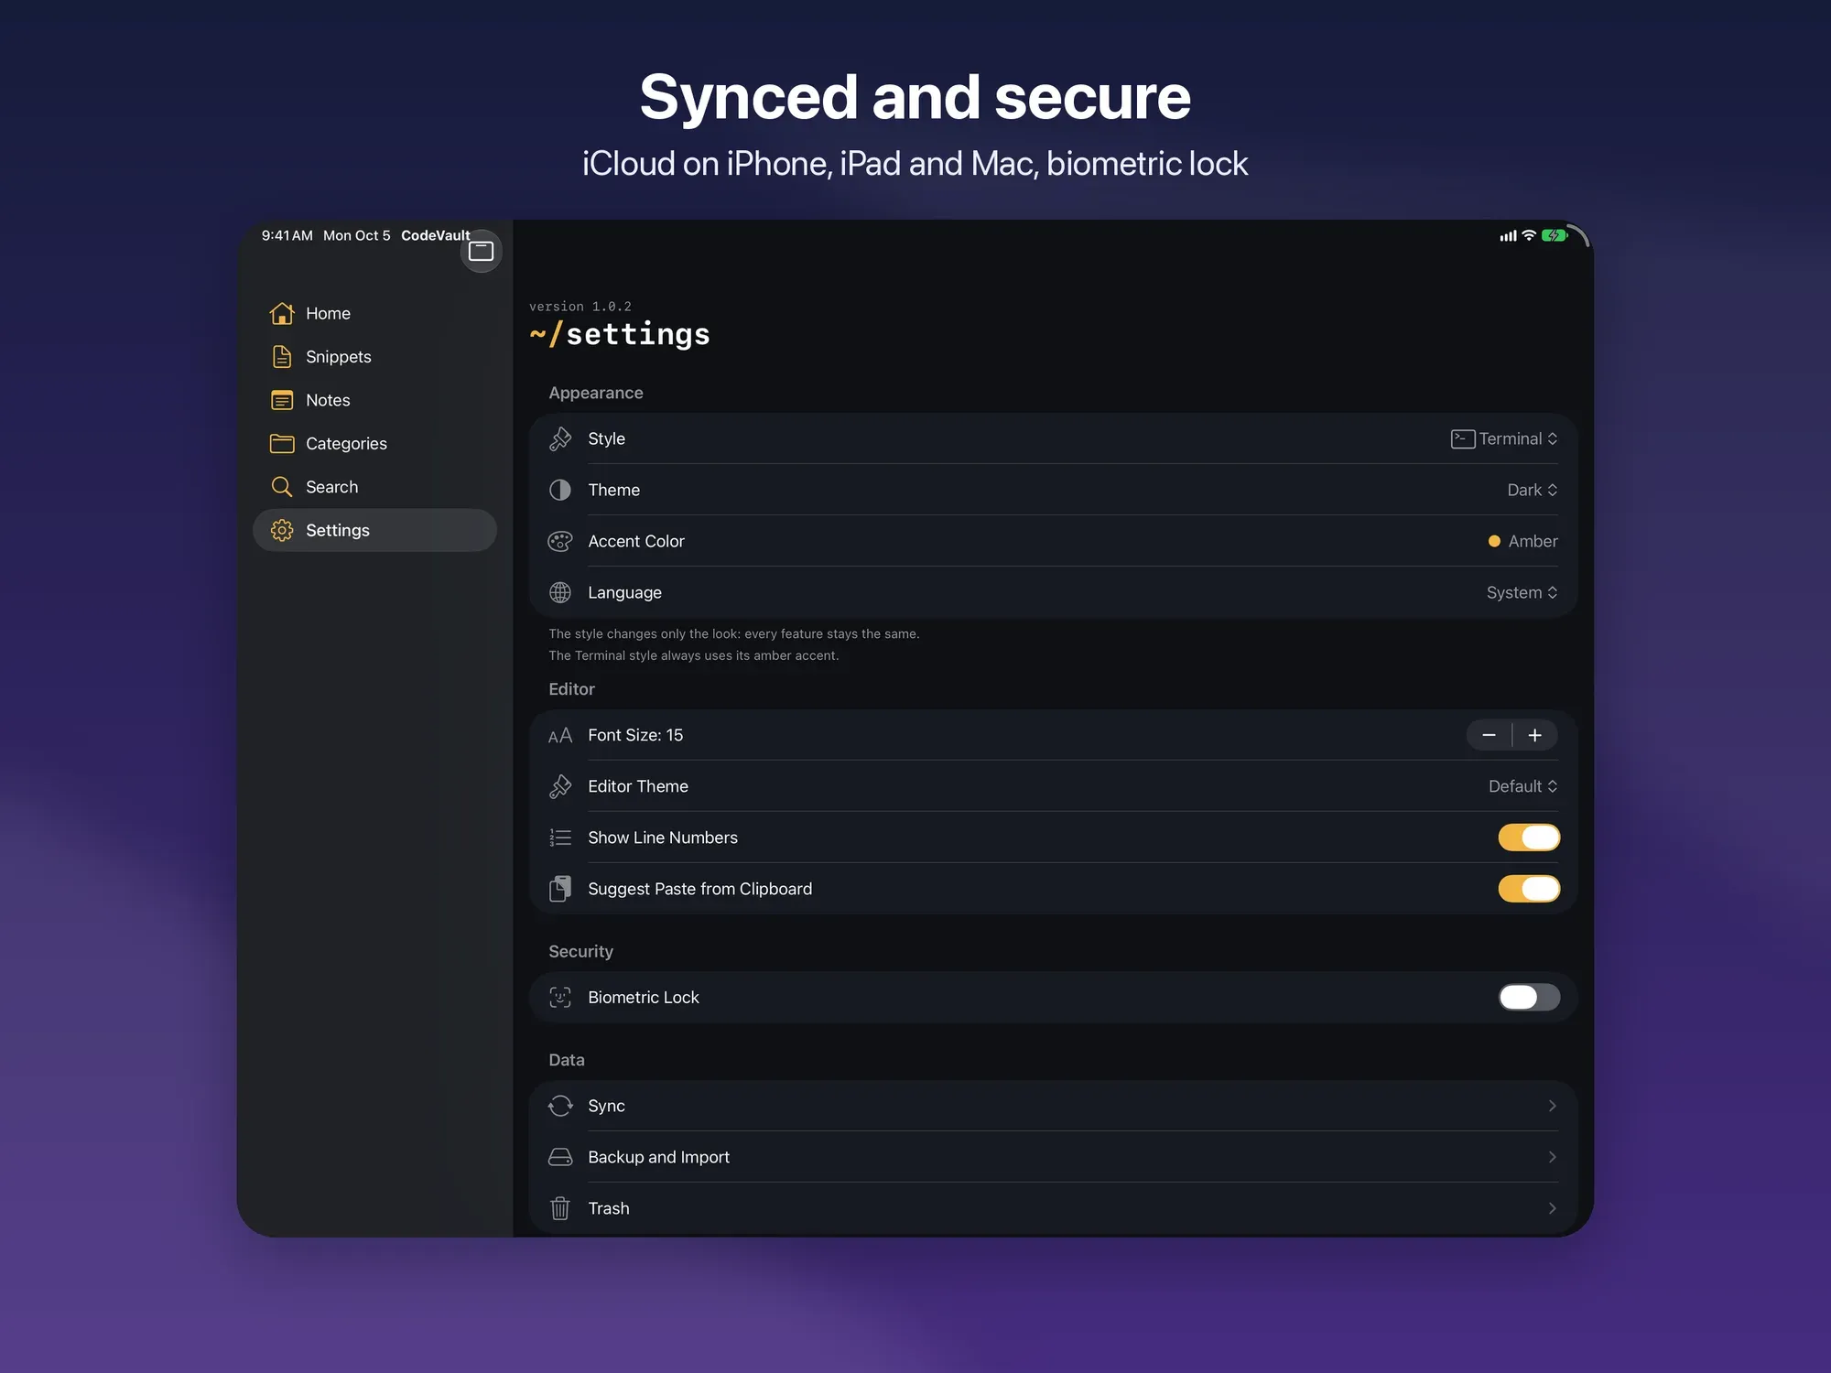This screenshot has height=1373, width=1831.
Task: Click the line-numbers list icon
Action: pyautogui.click(x=560, y=838)
